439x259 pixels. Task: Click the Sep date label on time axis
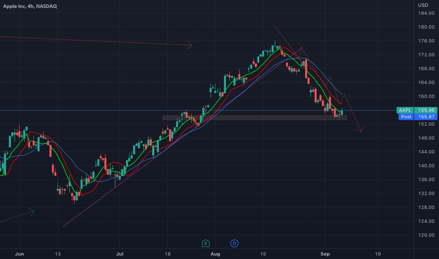(x=325, y=254)
